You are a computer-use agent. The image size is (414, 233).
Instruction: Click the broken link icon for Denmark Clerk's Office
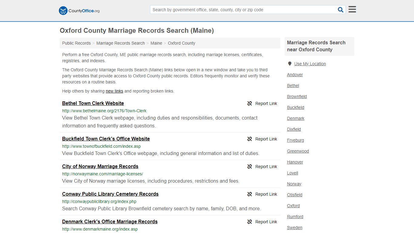click(249, 222)
